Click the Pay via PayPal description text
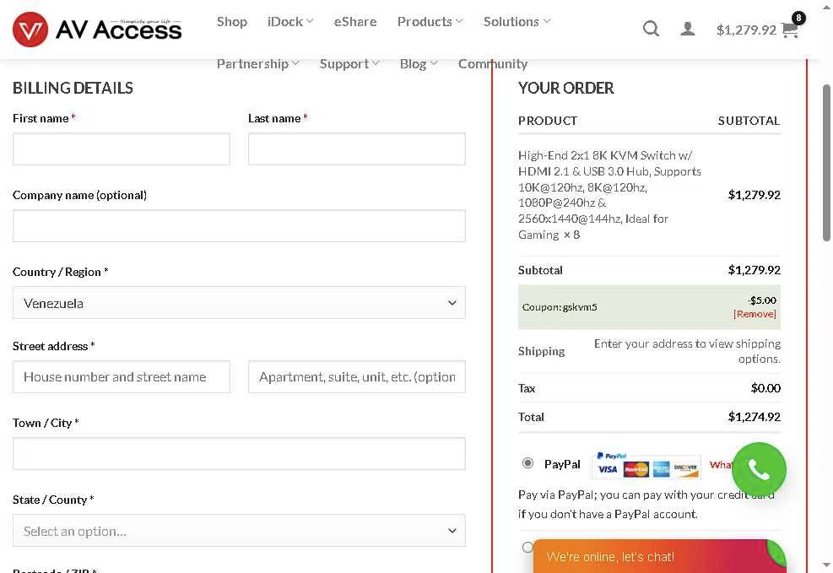Image resolution: width=833 pixels, height=573 pixels. click(646, 504)
